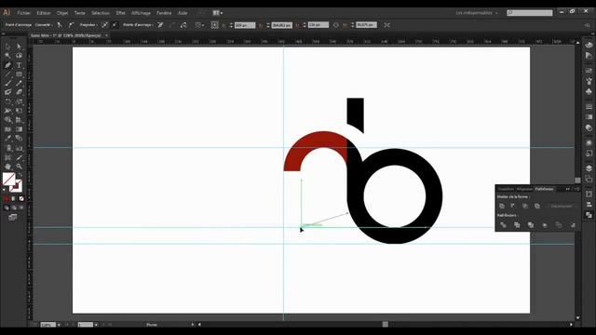Viewport: 596px width, 335px height.
Task: Open the Aide menu
Action: (183, 13)
